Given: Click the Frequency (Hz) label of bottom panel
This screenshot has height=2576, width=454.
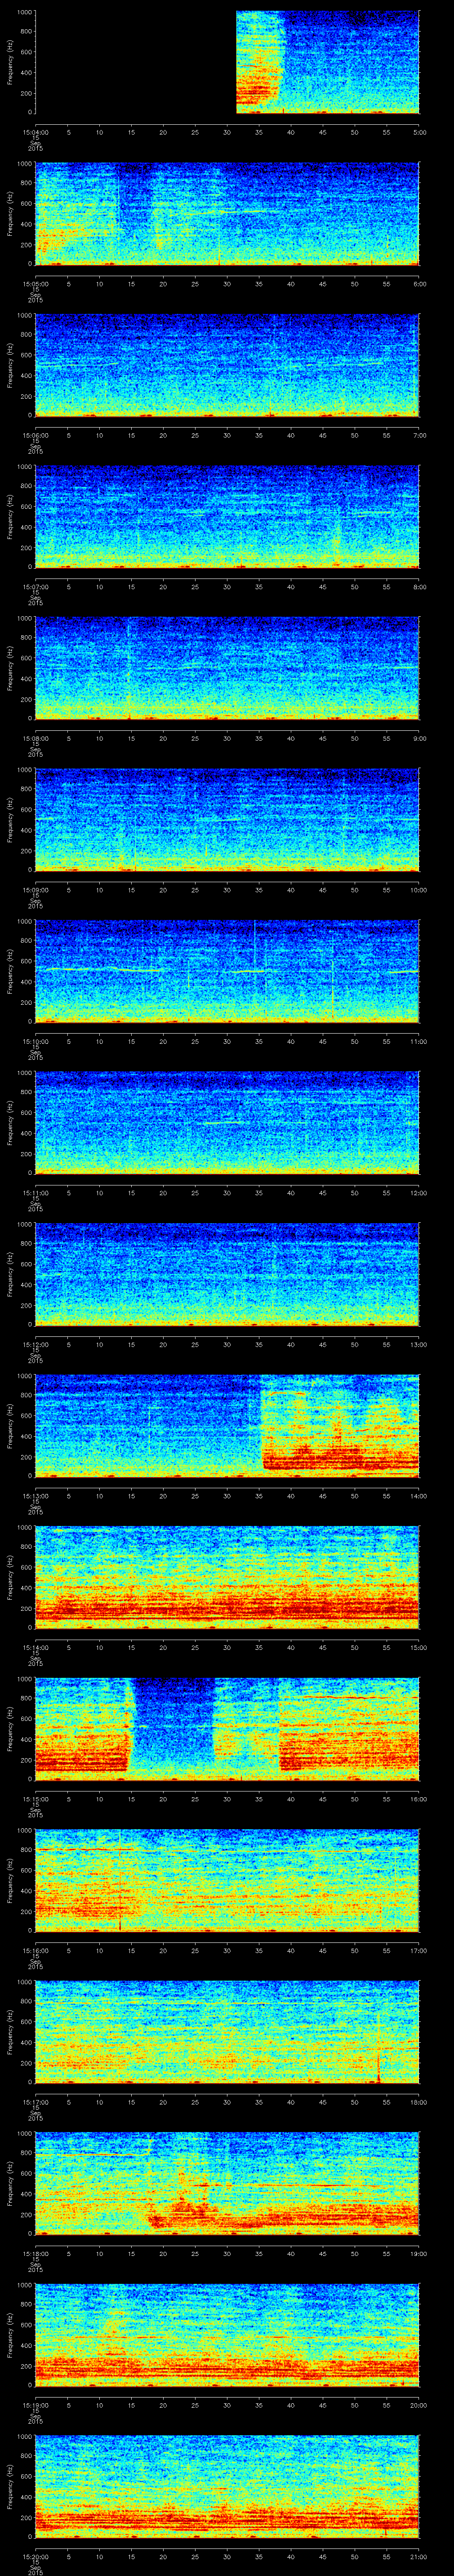Looking at the screenshot, I should (x=10, y=2486).
